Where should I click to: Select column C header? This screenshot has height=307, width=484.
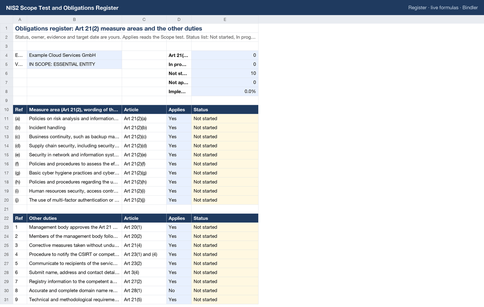[144, 19]
